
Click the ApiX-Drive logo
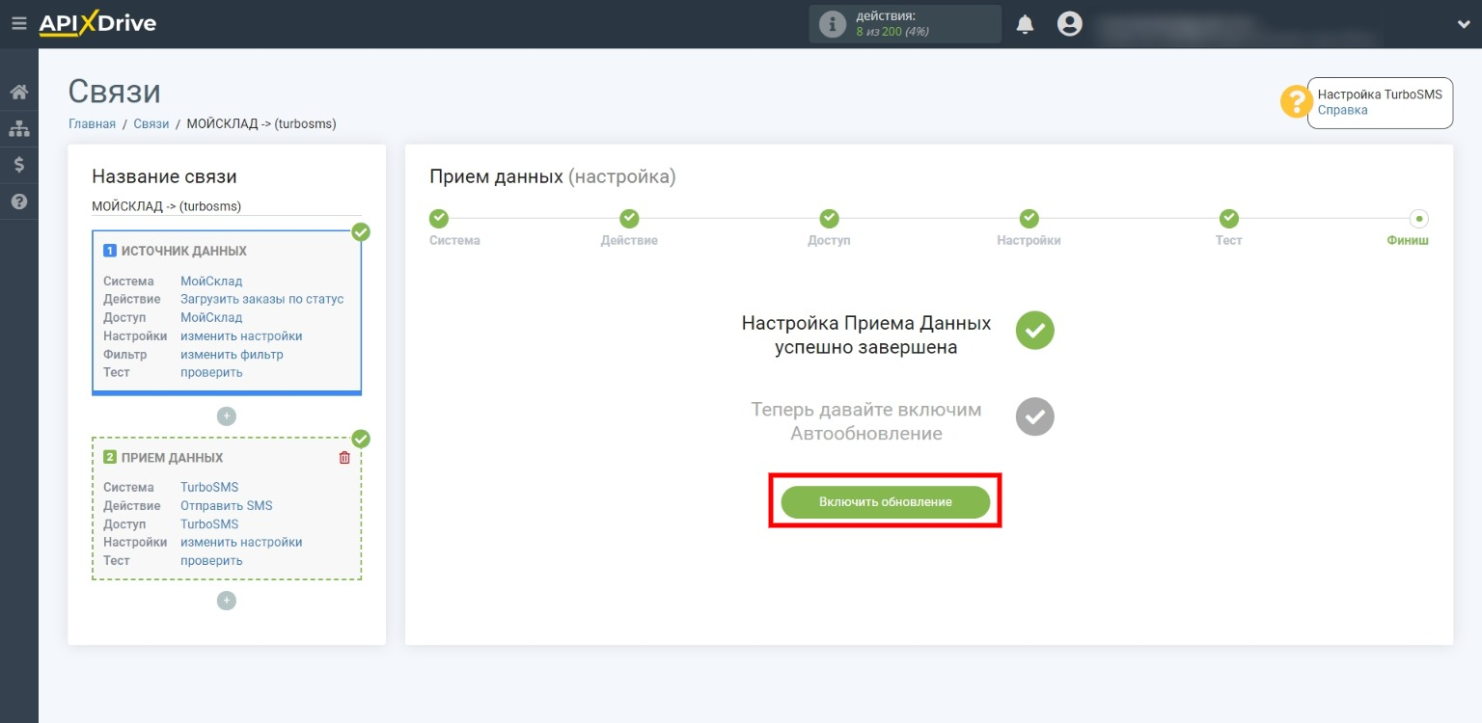pos(97,24)
